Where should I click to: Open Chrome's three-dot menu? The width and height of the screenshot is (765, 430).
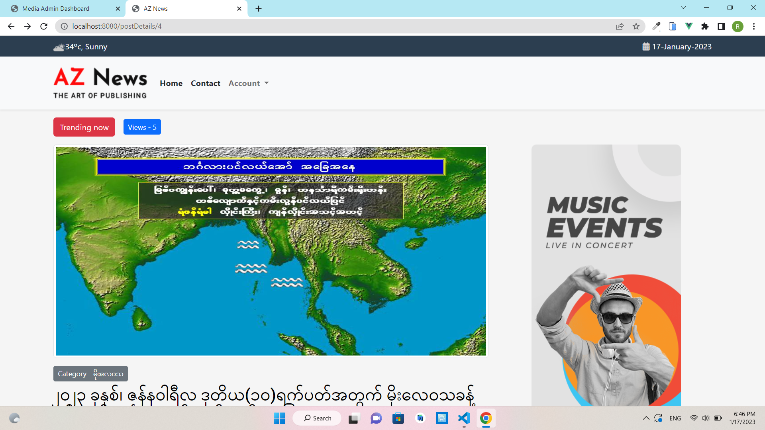click(x=754, y=26)
